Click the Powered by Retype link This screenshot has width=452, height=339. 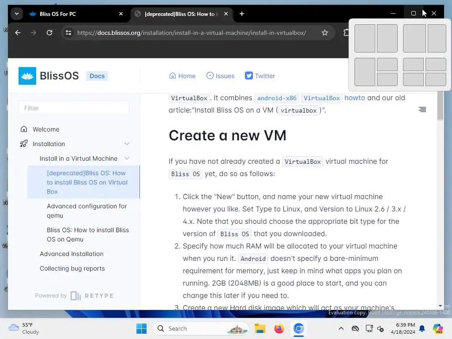pyautogui.click(x=74, y=296)
